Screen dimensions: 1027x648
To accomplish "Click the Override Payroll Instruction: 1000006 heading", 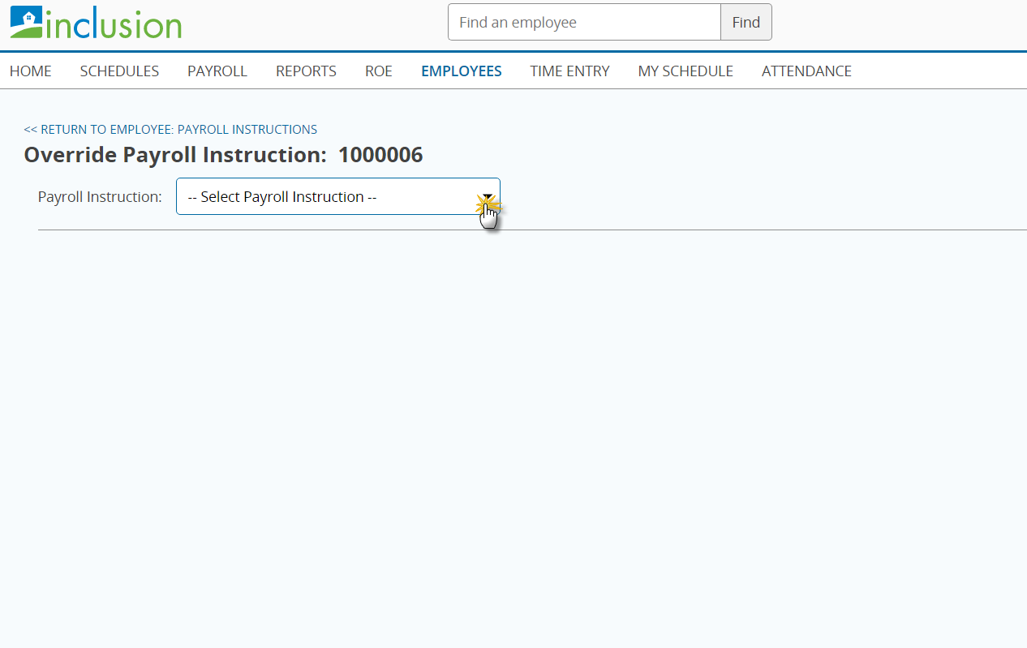I will tap(223, 155).
